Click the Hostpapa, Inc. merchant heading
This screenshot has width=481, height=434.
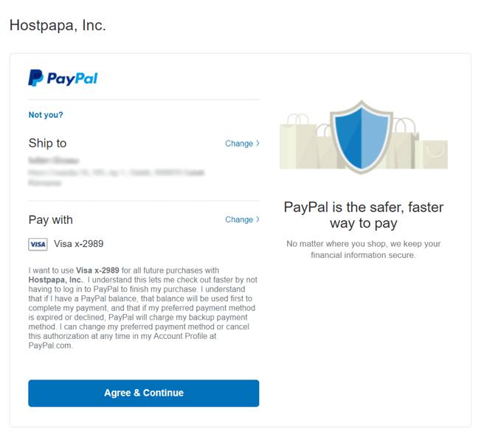58,26
